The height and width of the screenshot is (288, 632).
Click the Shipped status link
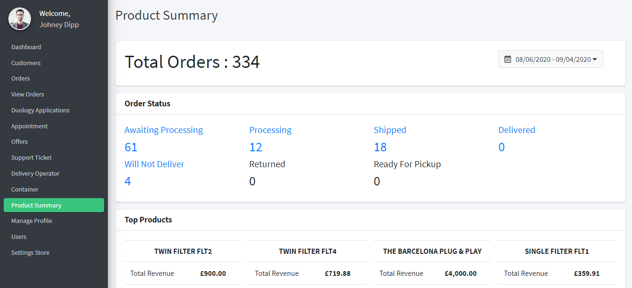coord(390,130)
